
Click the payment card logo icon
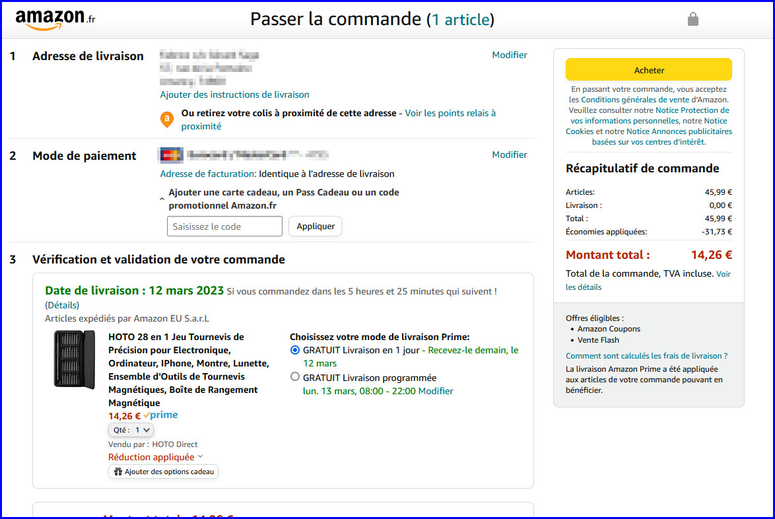pos(171,155)
